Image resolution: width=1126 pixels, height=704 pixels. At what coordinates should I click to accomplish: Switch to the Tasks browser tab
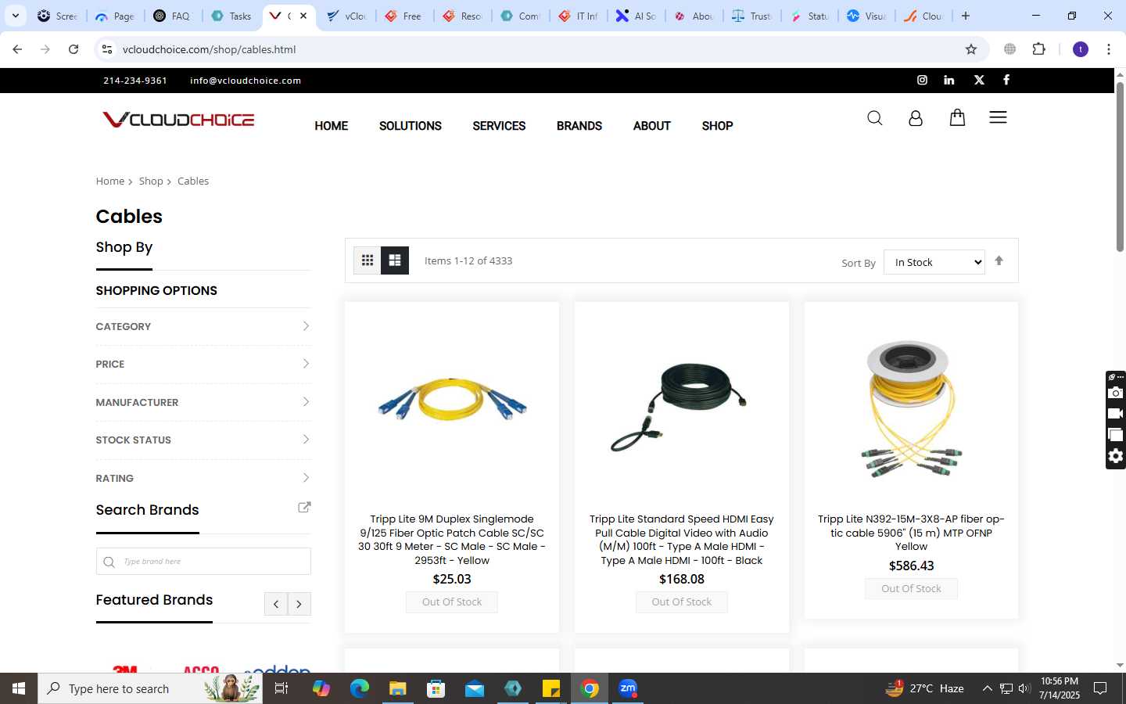[x=233, y=16]
